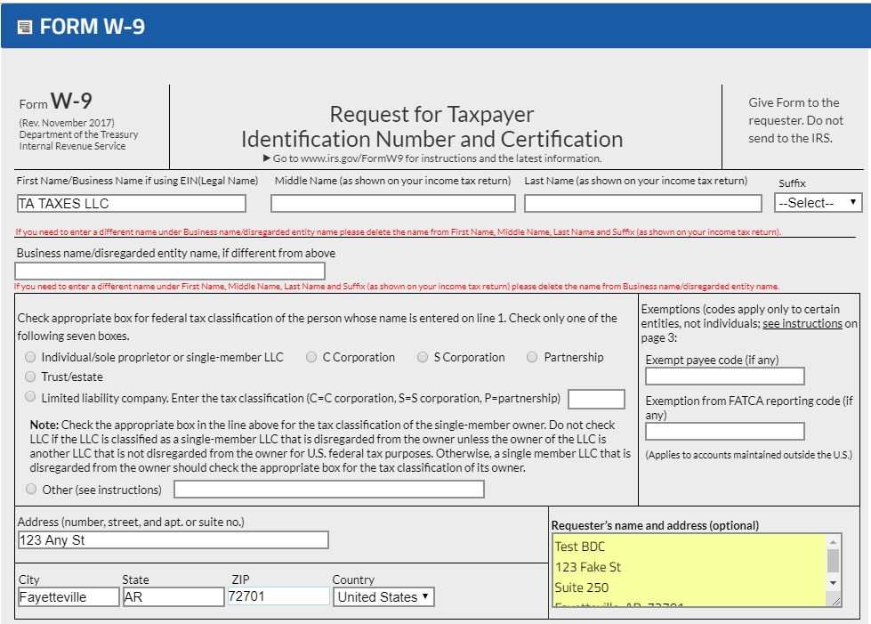Select the Trust/estate radio option
The height and width of the screenshot is (624, 871).
click(30, 377)
